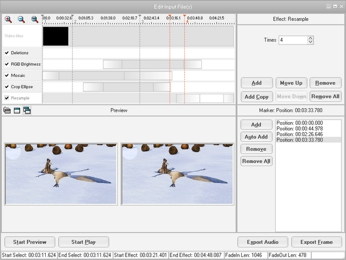Click Remove All in the Effect panel

pos(325,97)
